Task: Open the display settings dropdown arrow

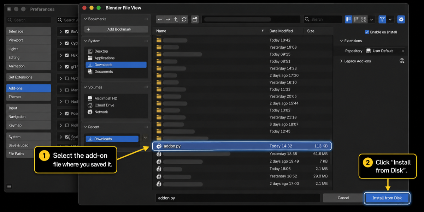Action: pyautogui.click(x=371, y=19)
